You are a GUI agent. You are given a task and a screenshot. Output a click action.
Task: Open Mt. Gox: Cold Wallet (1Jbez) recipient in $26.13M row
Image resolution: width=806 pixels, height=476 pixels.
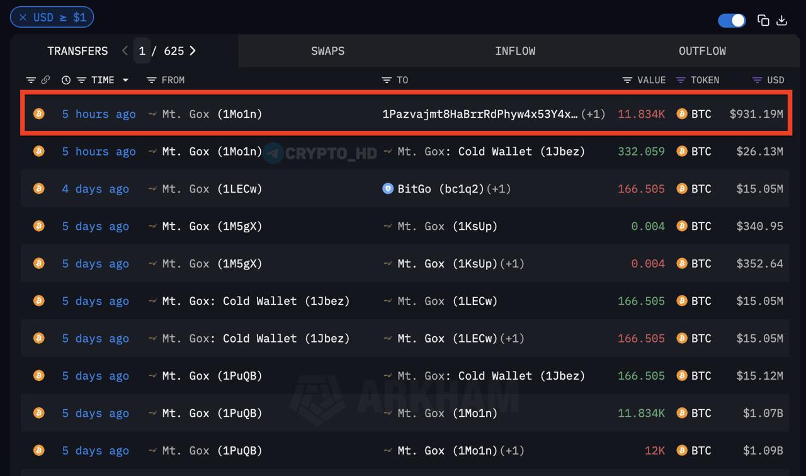click(491, 151)
